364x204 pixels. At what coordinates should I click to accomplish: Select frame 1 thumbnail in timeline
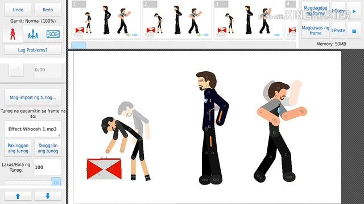(106, 19)
